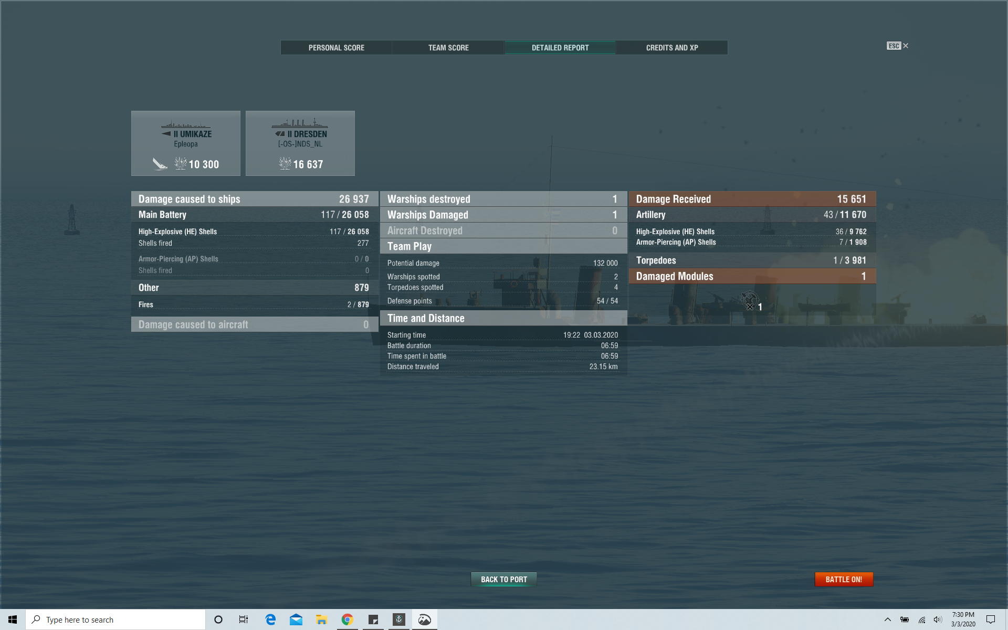Open the Mail app from taskbar
Image resolution: width=1008 pixels, height=630 pixels.
(x=296, y=619)
